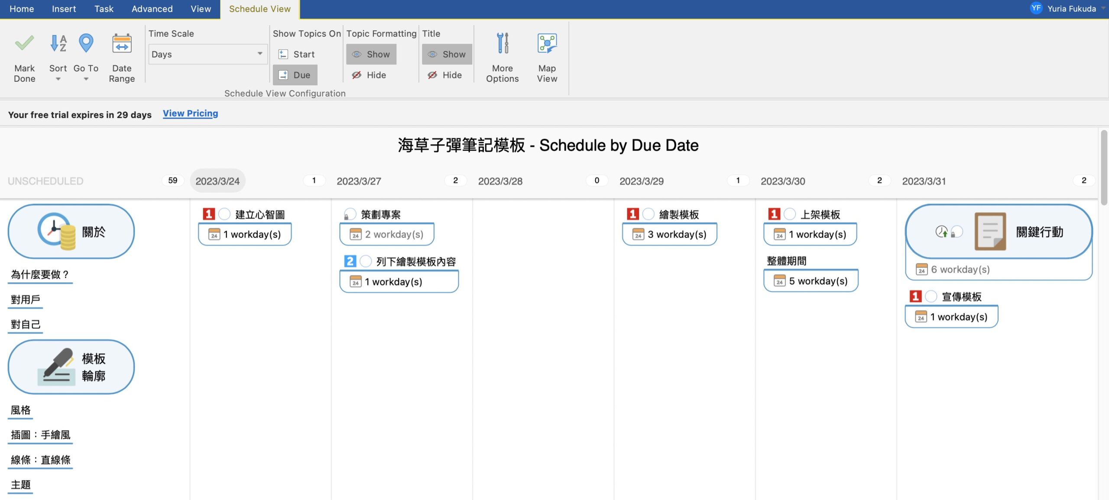The height and width of the screenshot is (500, 1109).
Task: Click the locked progress icon on 策劃專案
Action: tap(349, 214)
